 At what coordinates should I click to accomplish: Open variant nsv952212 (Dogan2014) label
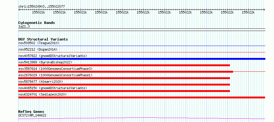pos(38,49)
